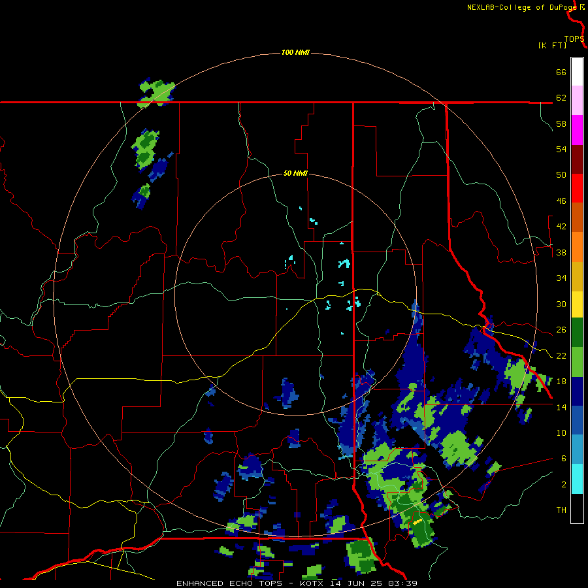Click the "03:39" timestamp text
588x588 pixels.
[403, 583]
